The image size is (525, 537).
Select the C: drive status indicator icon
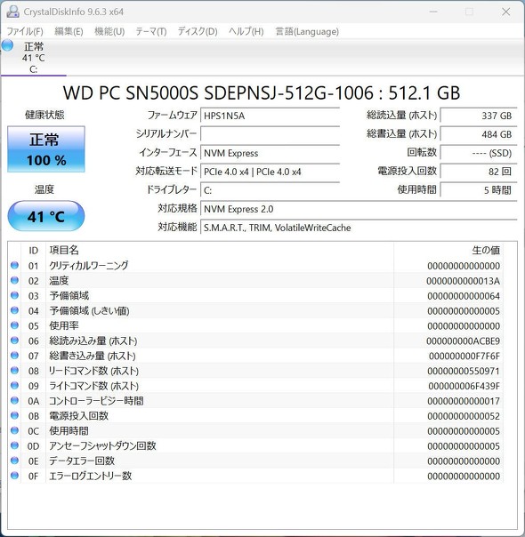click(7, 45)
